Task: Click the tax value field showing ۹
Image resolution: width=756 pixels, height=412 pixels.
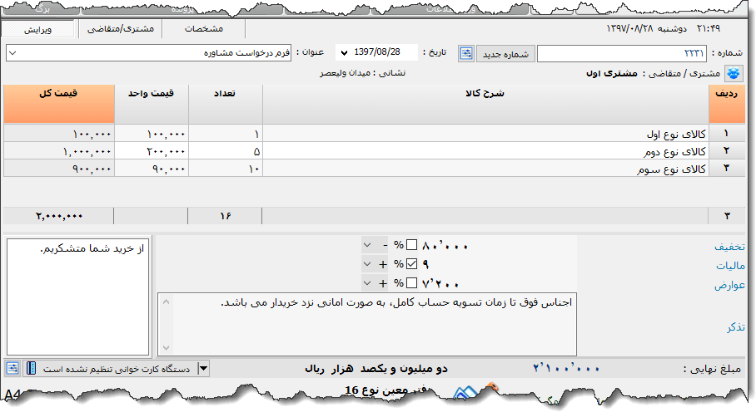Action: (496, 264)
